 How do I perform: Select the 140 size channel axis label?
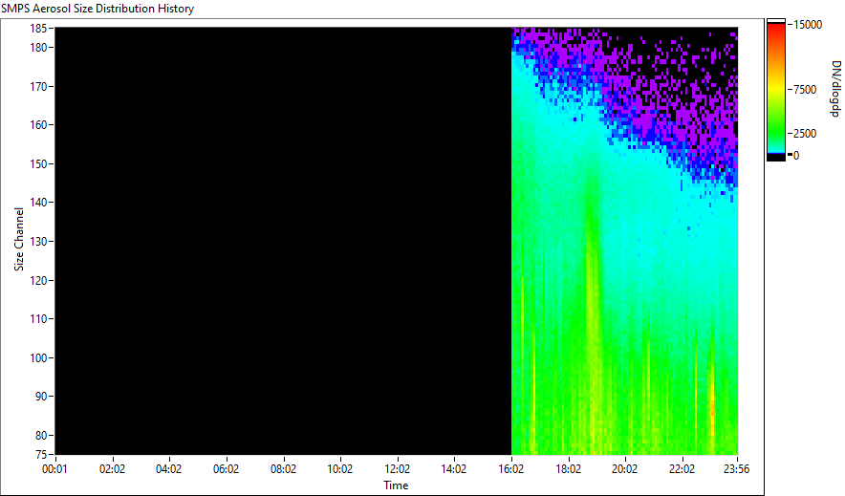click(x=37, y=202)
